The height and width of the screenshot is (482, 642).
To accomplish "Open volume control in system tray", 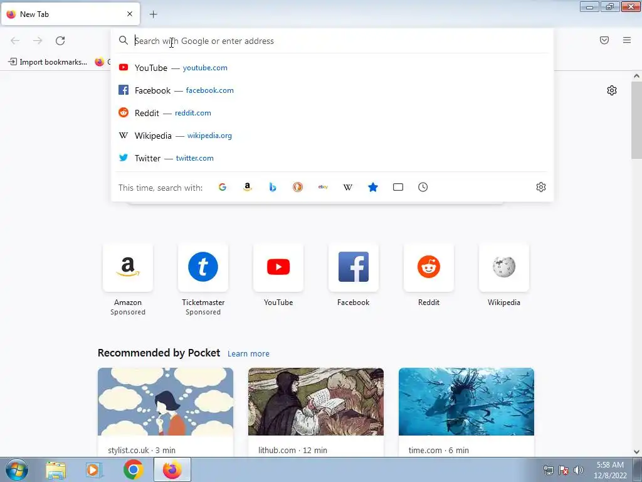I will pyautogui.click(x=579, y=470).
